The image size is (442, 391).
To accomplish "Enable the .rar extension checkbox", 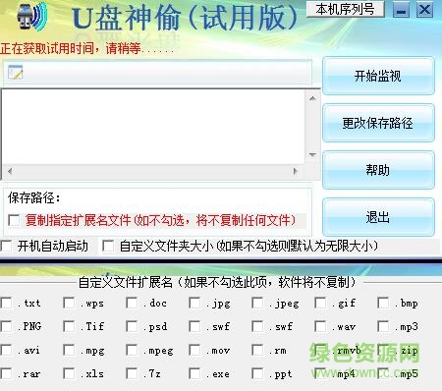I will 6,373.
